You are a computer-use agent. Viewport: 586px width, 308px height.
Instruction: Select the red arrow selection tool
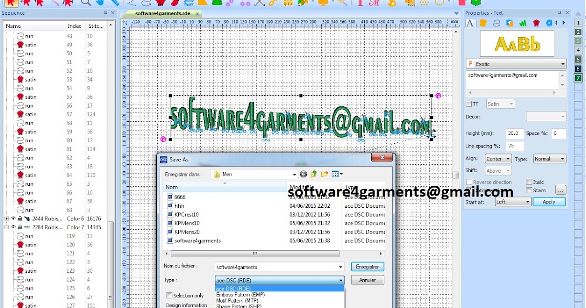[x=11, y=4]
